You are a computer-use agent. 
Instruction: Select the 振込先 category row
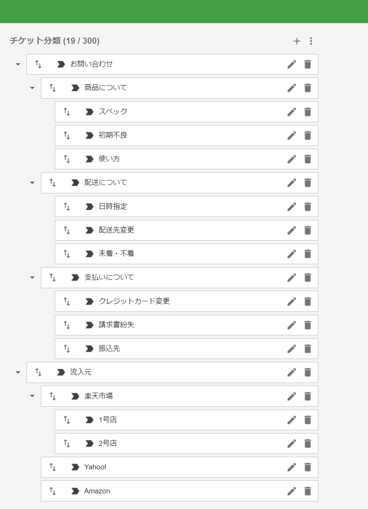[186, 348]
